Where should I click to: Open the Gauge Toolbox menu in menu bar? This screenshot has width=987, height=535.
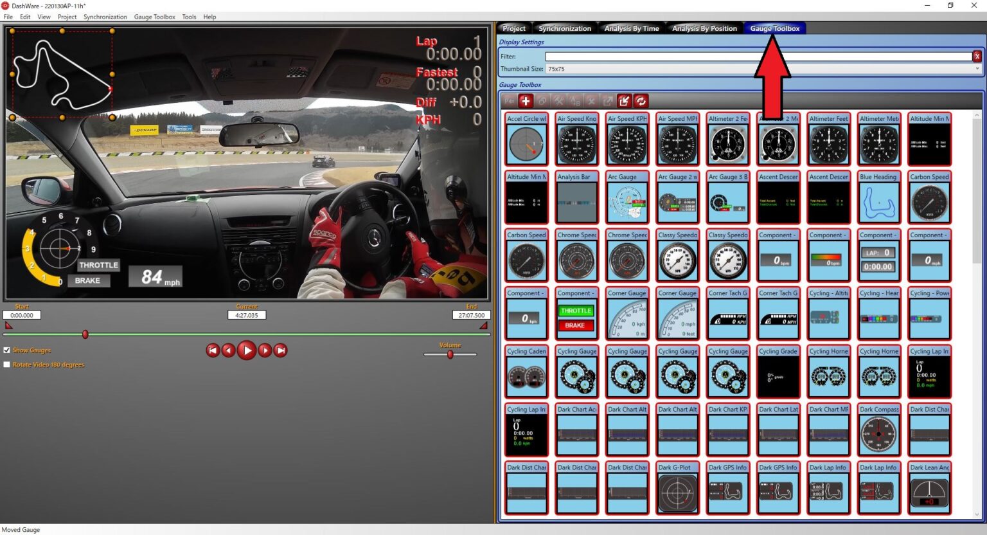154,17
